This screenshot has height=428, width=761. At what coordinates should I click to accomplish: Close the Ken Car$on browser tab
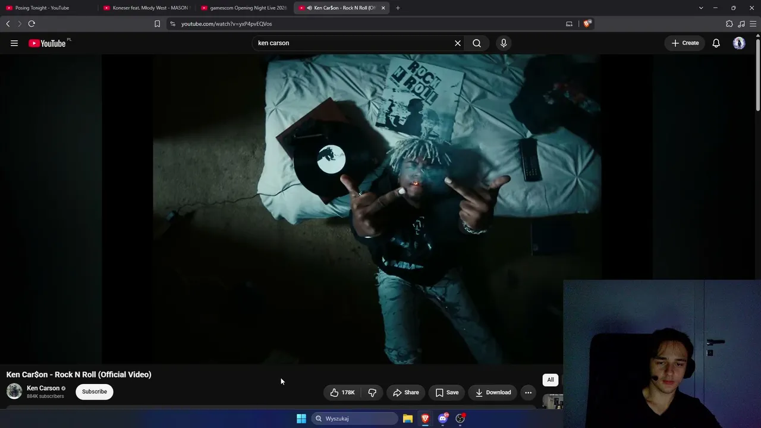[x=383, y=8]
